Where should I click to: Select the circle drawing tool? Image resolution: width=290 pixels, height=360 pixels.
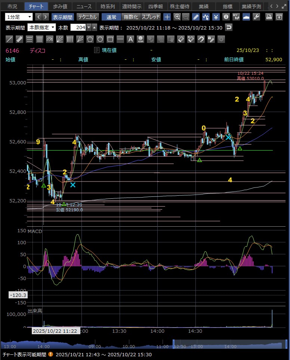(x=100, y=39)
